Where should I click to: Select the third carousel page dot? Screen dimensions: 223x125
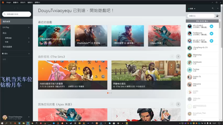tap(111, 93)
